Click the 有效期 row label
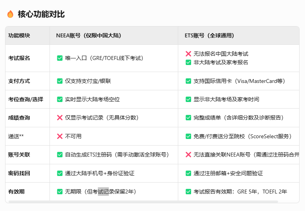 16,192
